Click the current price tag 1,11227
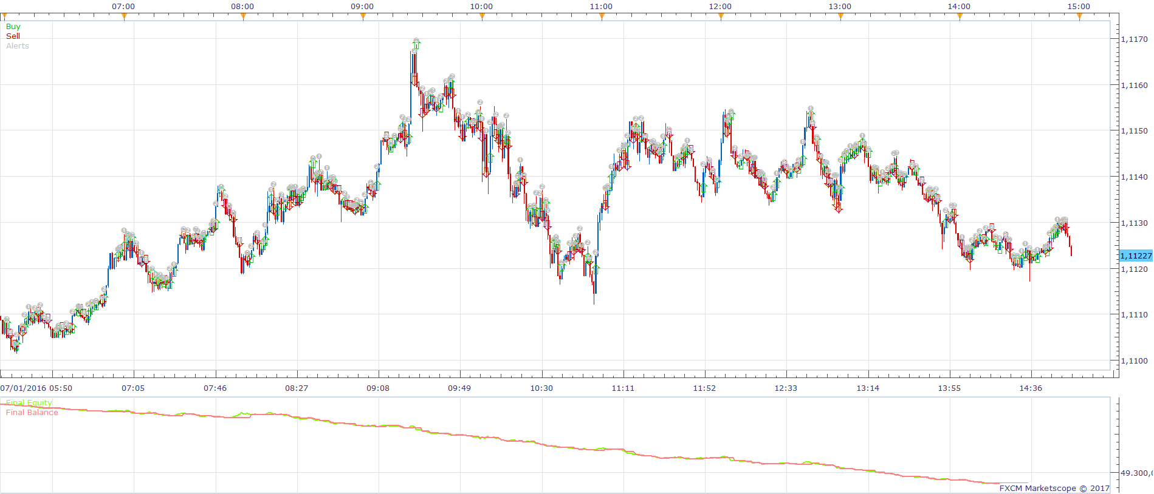Screen dimensions: 1154x494 [1136, 256]
